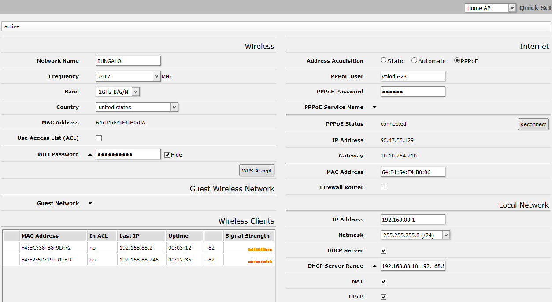
Task: Click the PPPoE IP address 95.47.55.129
Action: tap(397, 140)
